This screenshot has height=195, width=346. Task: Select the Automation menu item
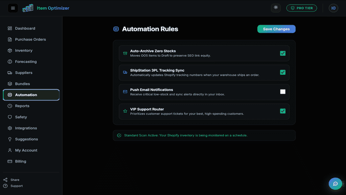click(31, 95)
